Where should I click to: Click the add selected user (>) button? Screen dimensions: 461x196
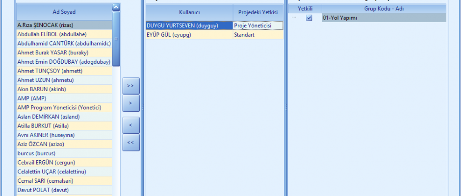pos(130,103)
